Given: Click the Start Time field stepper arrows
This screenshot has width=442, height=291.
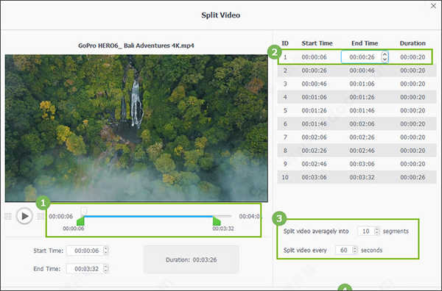Looking at the screenshot, I should pos(105,250).
